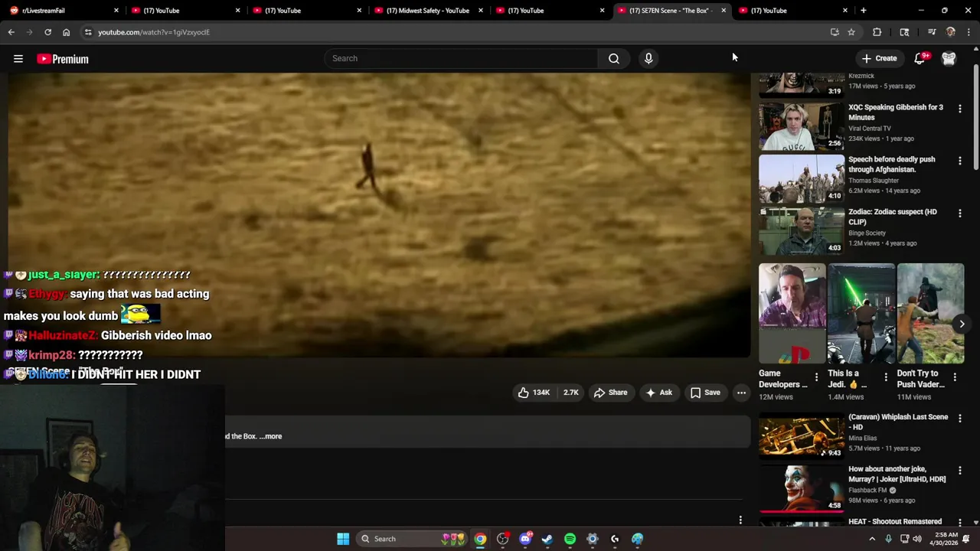Open XQC Speaking Gibberish video thumbnail
Image resolution: width=980 pixels, height=551 pixels.
click(x=802, y=126)
